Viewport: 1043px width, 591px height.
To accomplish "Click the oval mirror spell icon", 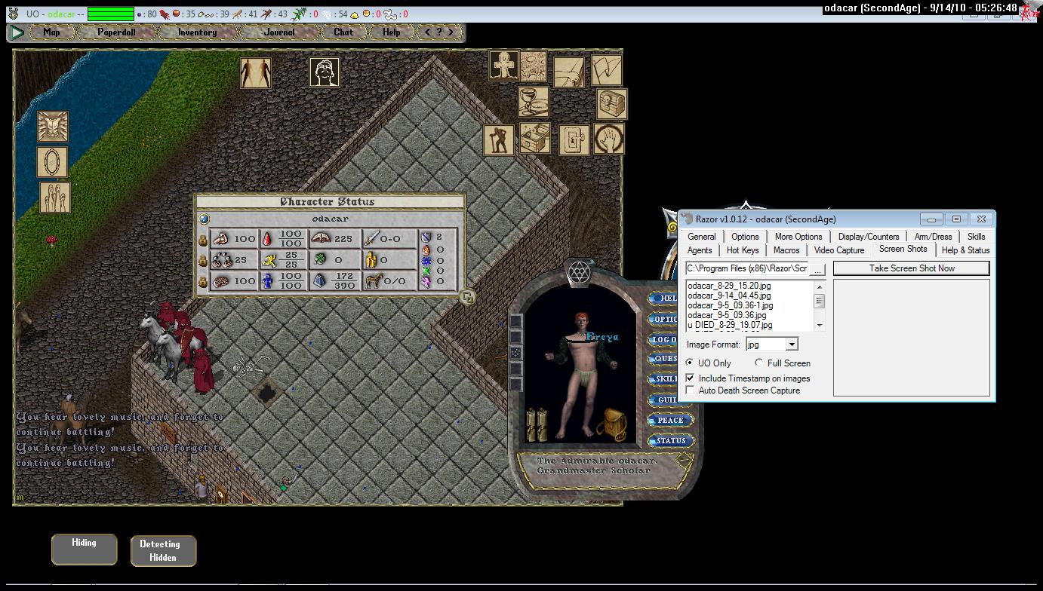I will [x=53, y=162].
